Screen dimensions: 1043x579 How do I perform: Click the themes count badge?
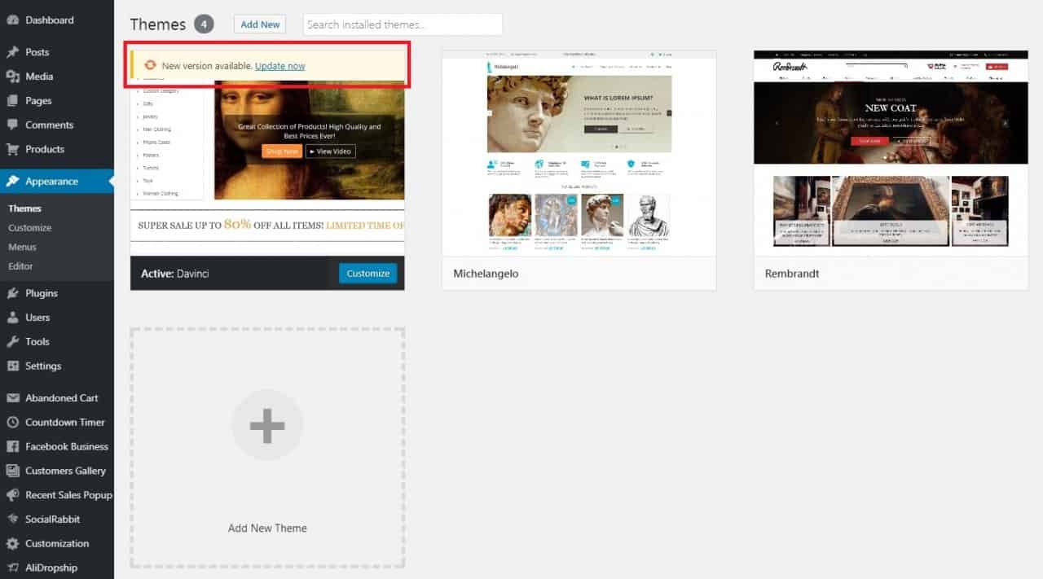coord(204,24)
